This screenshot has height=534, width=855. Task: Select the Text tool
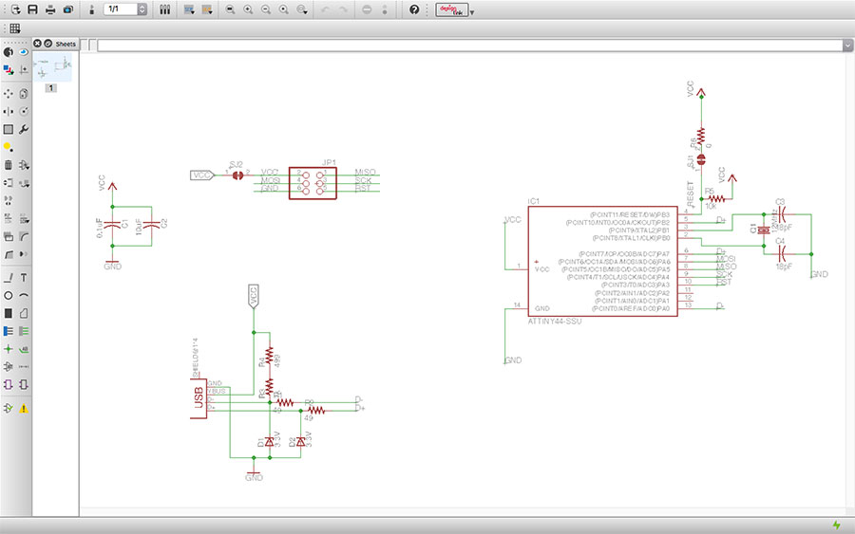coord(24,278)
